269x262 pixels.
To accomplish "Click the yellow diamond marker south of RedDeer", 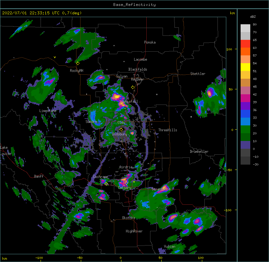I will pyautogui.click(x=133, y=87).
